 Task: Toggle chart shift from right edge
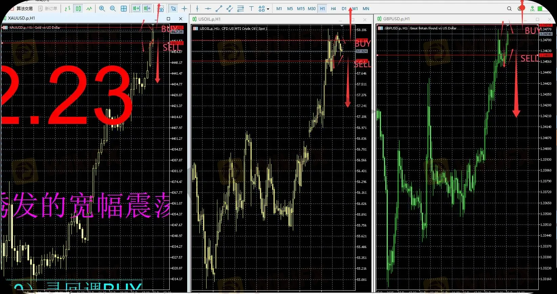point(147,9)
